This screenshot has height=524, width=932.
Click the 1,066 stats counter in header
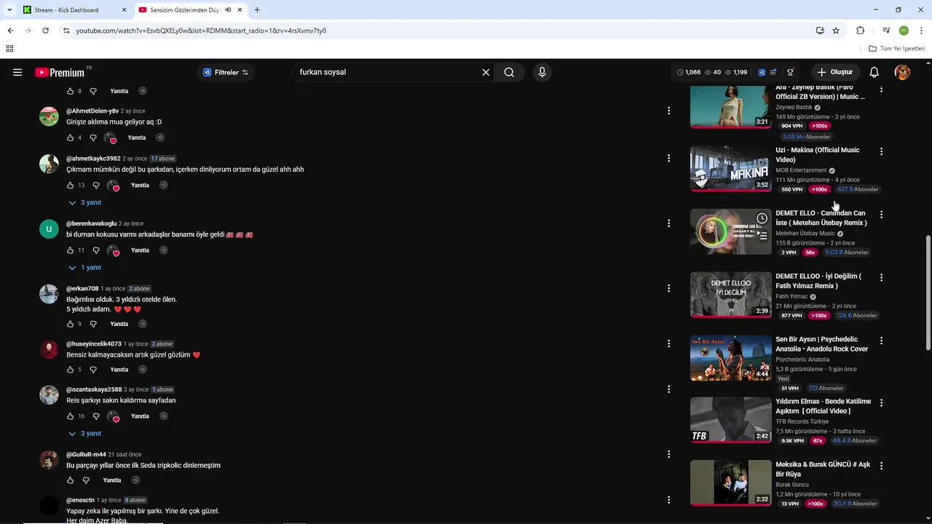pos(688,72)
